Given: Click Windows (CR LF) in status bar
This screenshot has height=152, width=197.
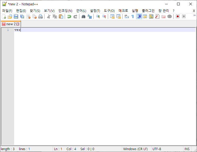Looking at the screenshot, I should [135, 149].
